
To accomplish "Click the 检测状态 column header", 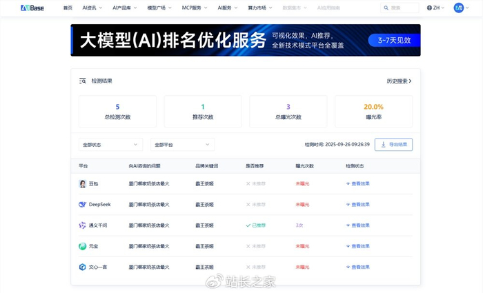I will [x=355, y=166].
